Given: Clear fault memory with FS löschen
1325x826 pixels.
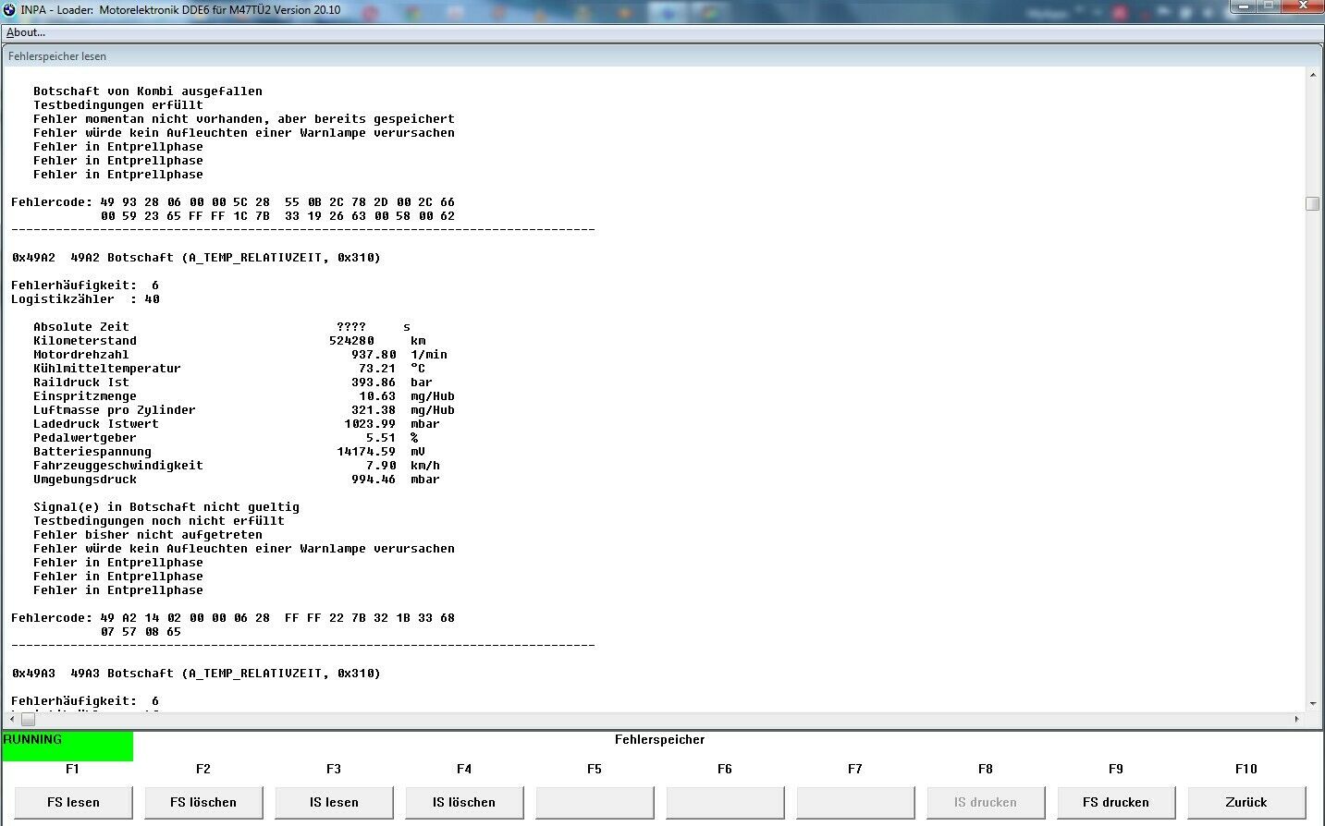Looking at the screenshot, I should [203, 802].
